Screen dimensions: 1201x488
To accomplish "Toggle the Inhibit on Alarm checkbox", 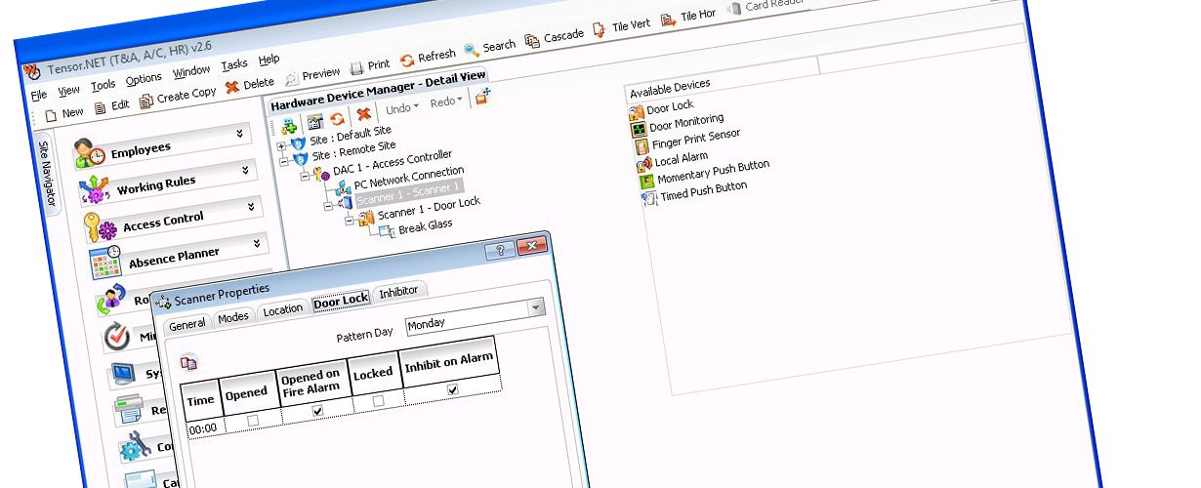I will coord(452,388).
